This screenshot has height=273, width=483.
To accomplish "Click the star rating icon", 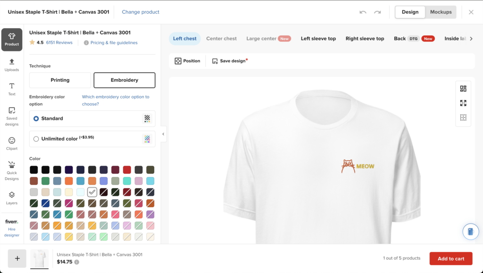I will click(32, 42).
